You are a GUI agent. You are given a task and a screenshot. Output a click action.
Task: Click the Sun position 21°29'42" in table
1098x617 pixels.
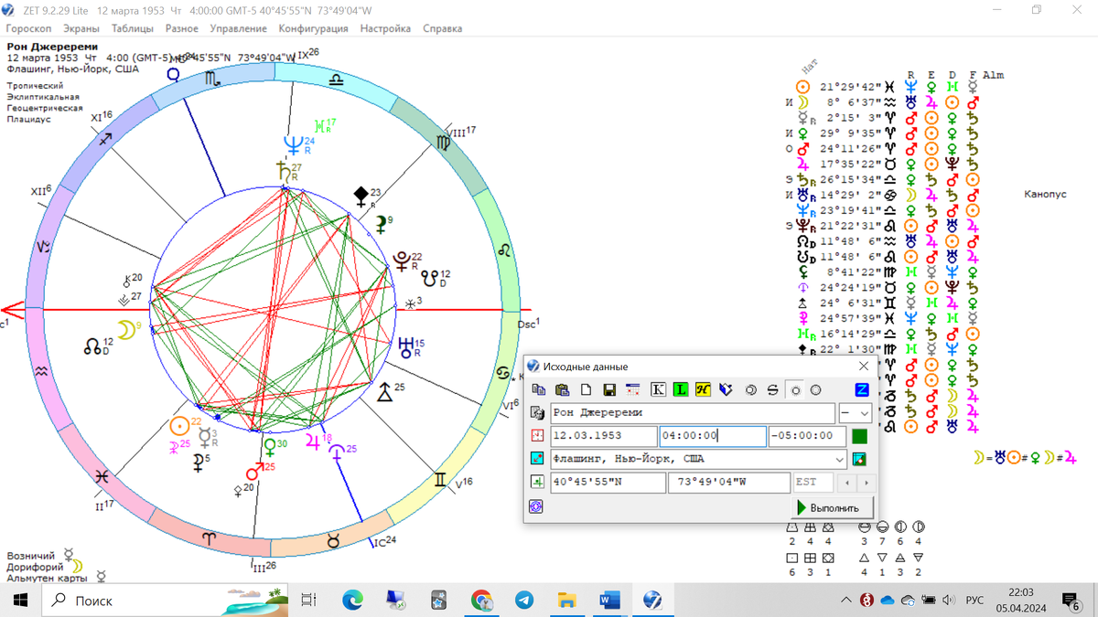(851, 88)
